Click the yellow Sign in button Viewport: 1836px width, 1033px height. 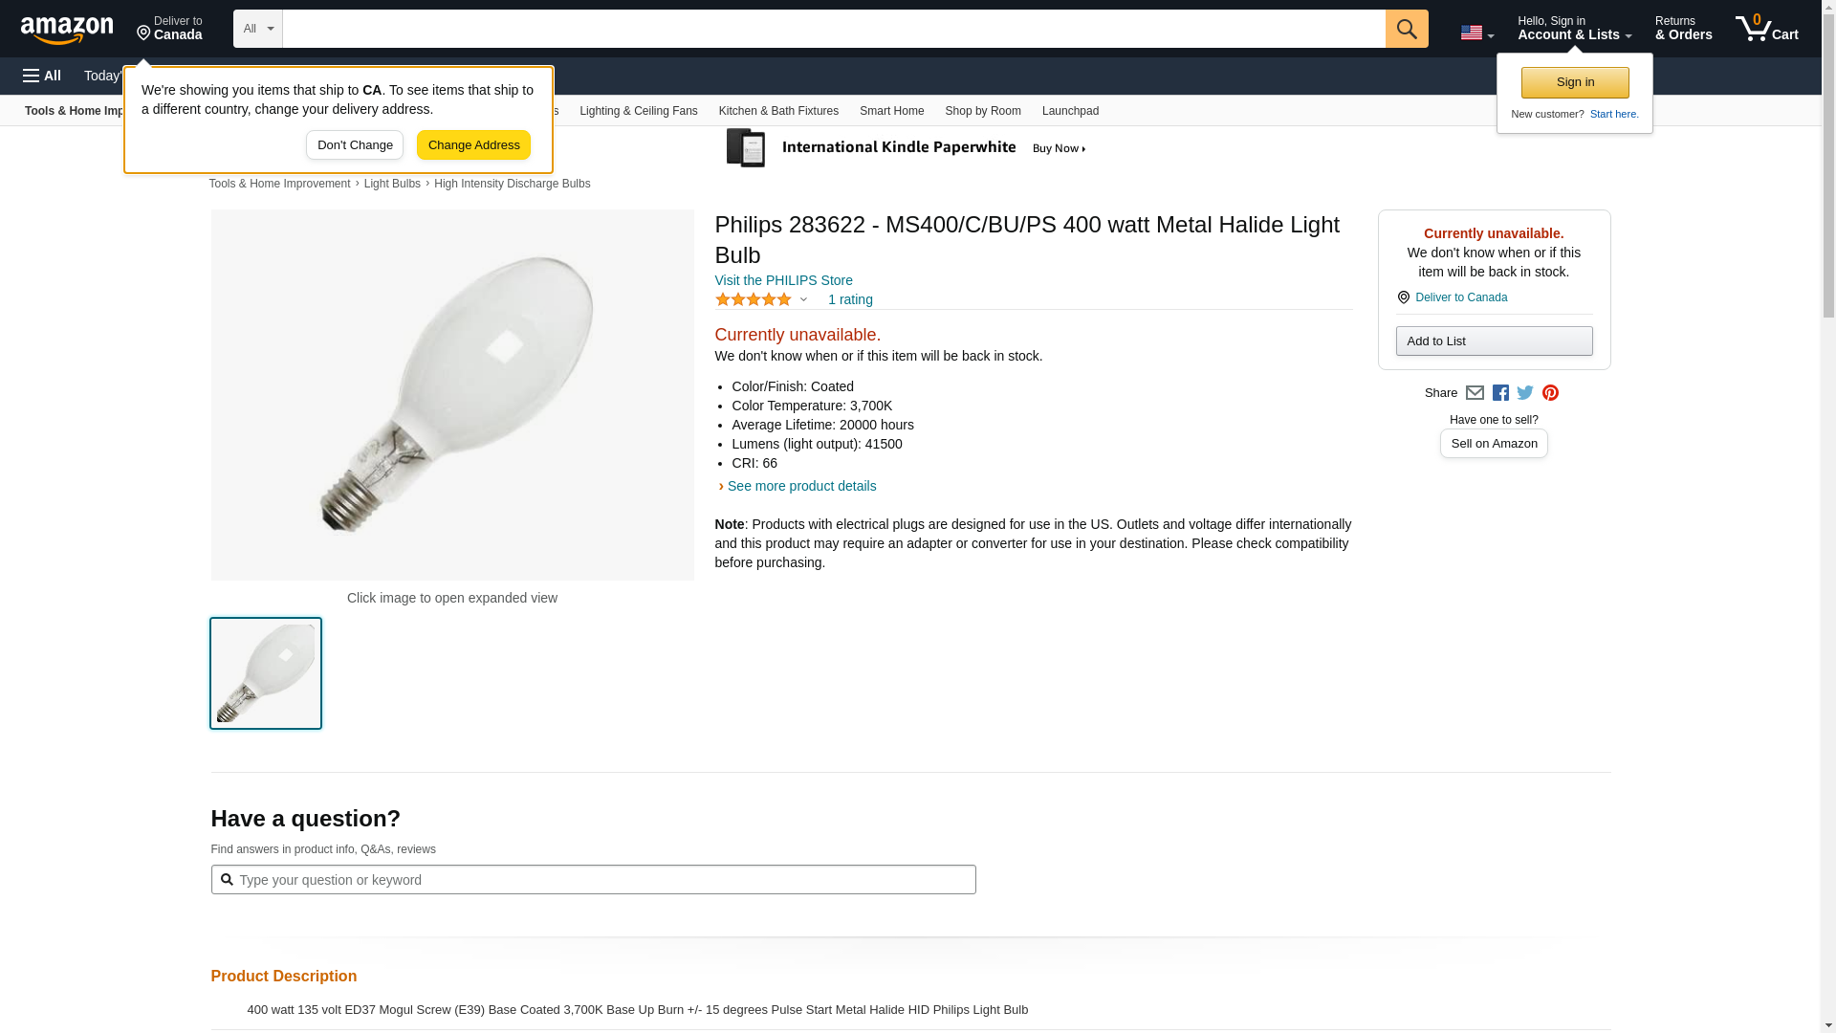point(1575,82)
